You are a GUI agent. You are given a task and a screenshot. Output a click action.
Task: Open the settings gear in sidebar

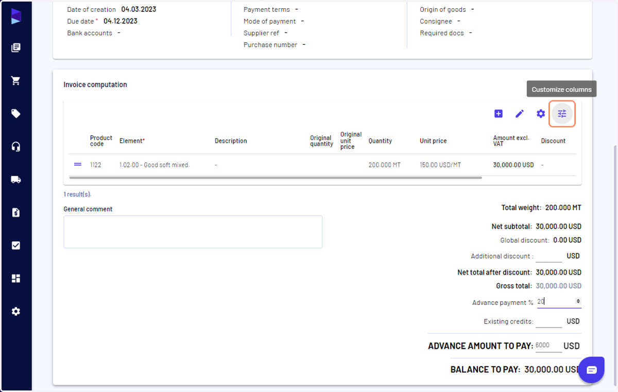(16, 312)
